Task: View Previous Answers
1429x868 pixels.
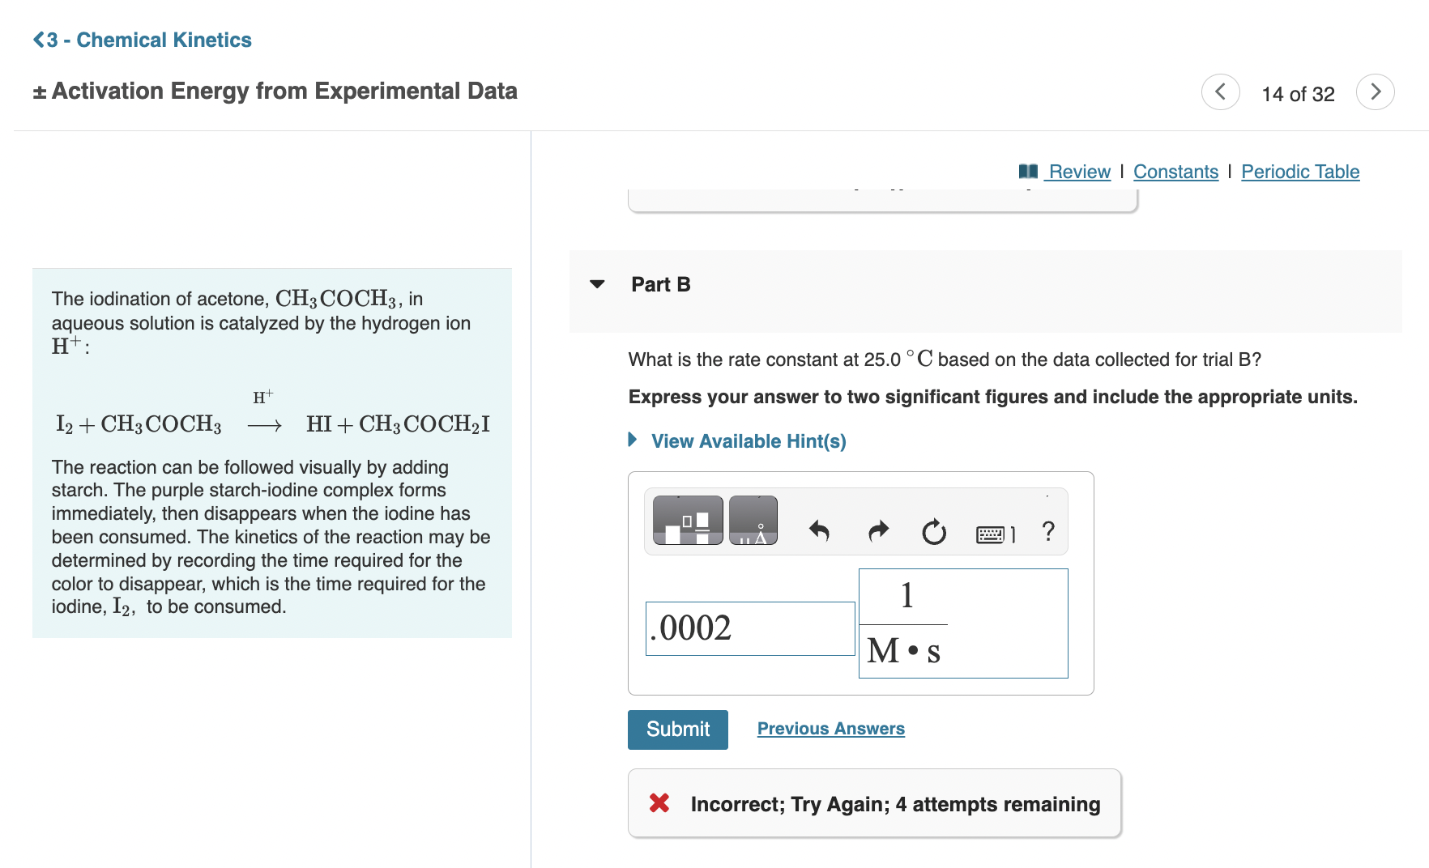Action: [831, 729]
